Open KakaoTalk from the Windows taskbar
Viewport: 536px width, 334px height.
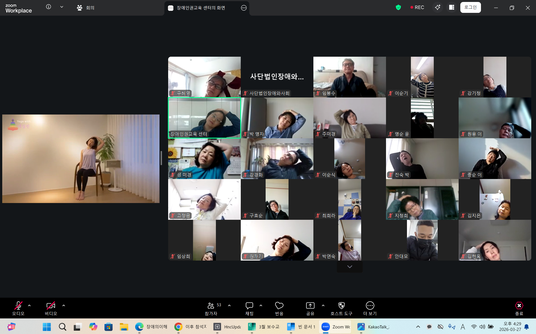tap(373, 327)
